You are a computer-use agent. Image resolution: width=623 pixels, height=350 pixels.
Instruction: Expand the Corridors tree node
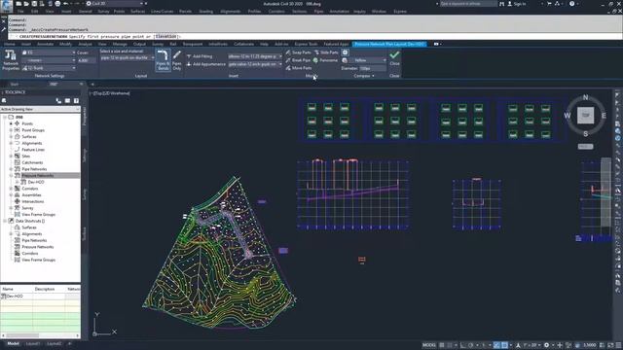[x=11, y=189]
